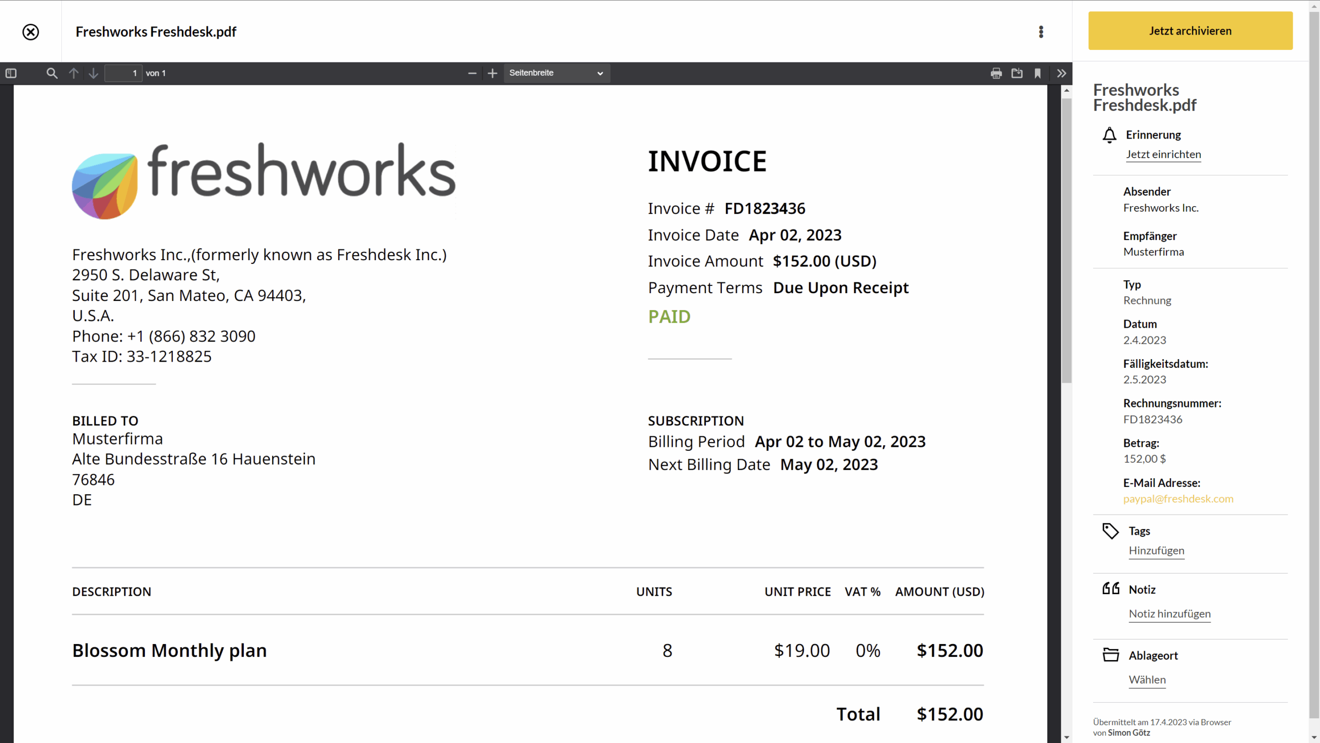
Task: Click the page number input field
Action: tap(123, 73)
